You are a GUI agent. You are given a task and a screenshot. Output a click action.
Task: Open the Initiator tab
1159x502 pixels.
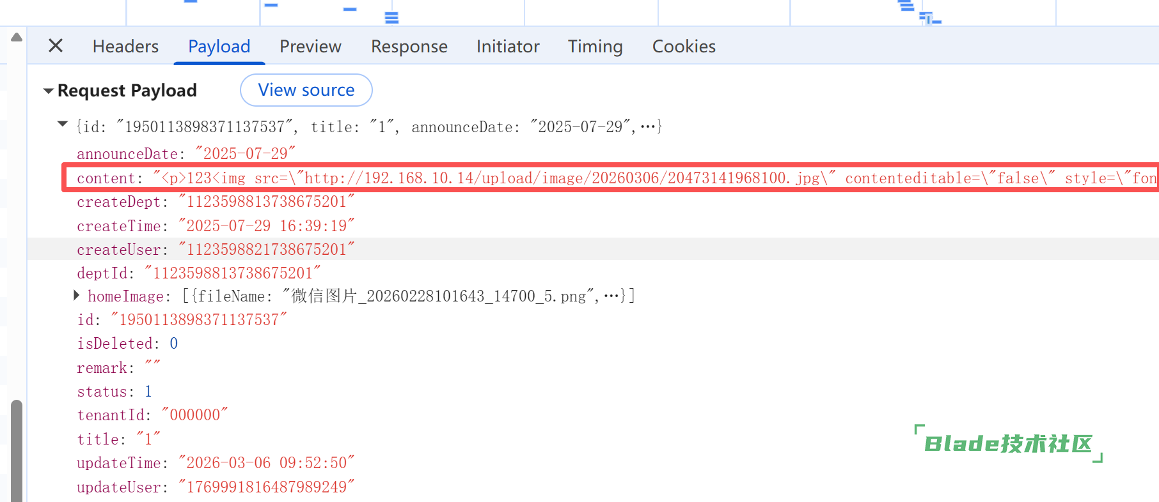507,47
